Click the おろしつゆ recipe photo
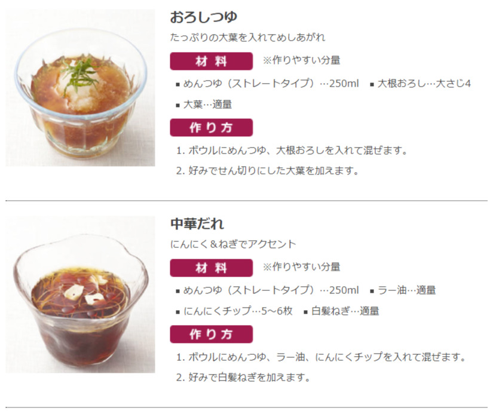Screen dimensions: 493x414 click(x=80, y=88)
